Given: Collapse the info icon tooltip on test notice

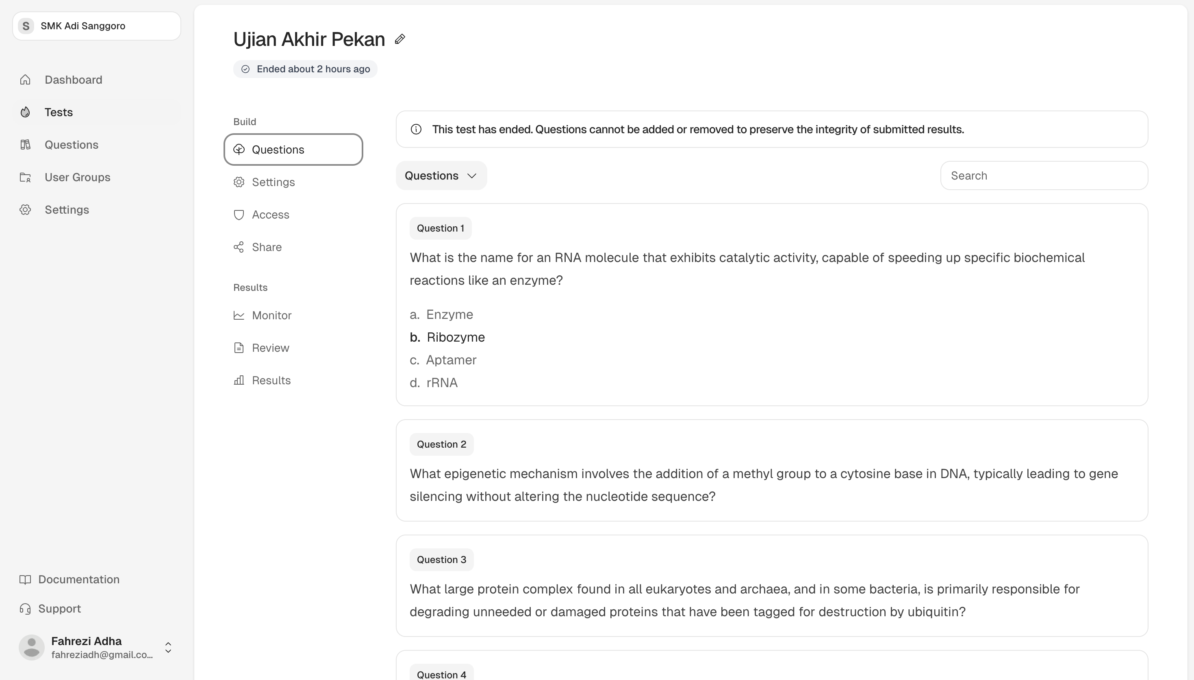Looking at the screenshot, I should point(416,129).
